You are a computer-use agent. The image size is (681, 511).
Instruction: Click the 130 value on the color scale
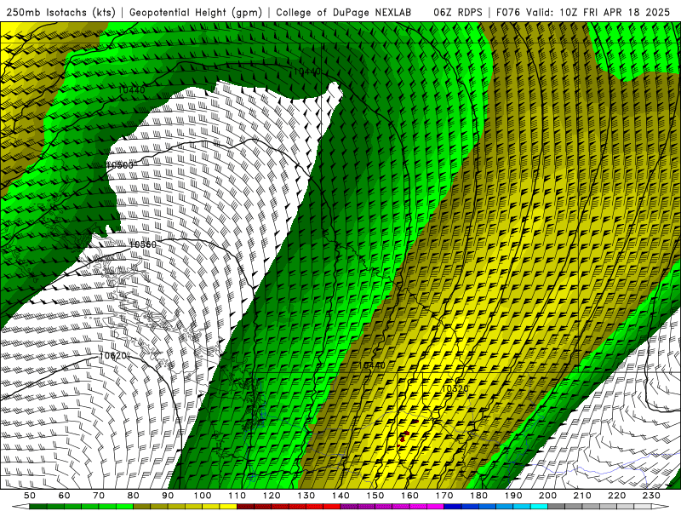click(x=306, y=496)
